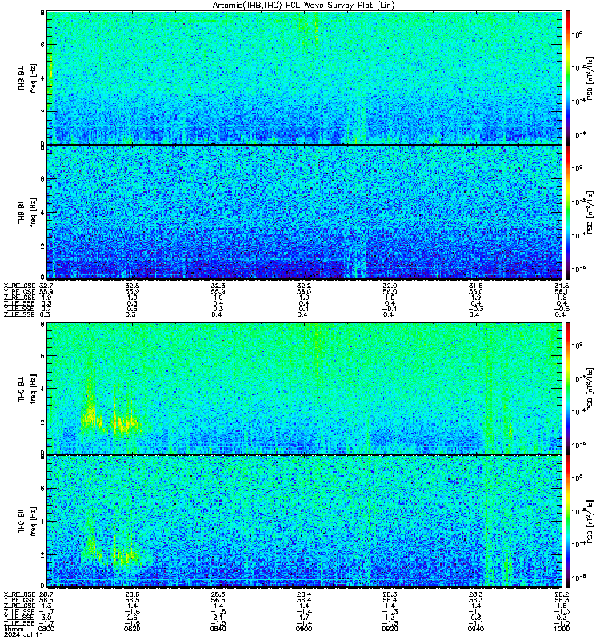Click the '1000' time tick label
The image size is (600, 640).
pos(562,629)
